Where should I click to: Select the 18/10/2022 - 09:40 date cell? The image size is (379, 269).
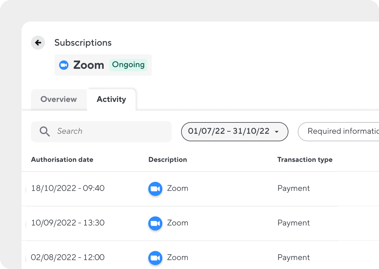click(68, 188)
